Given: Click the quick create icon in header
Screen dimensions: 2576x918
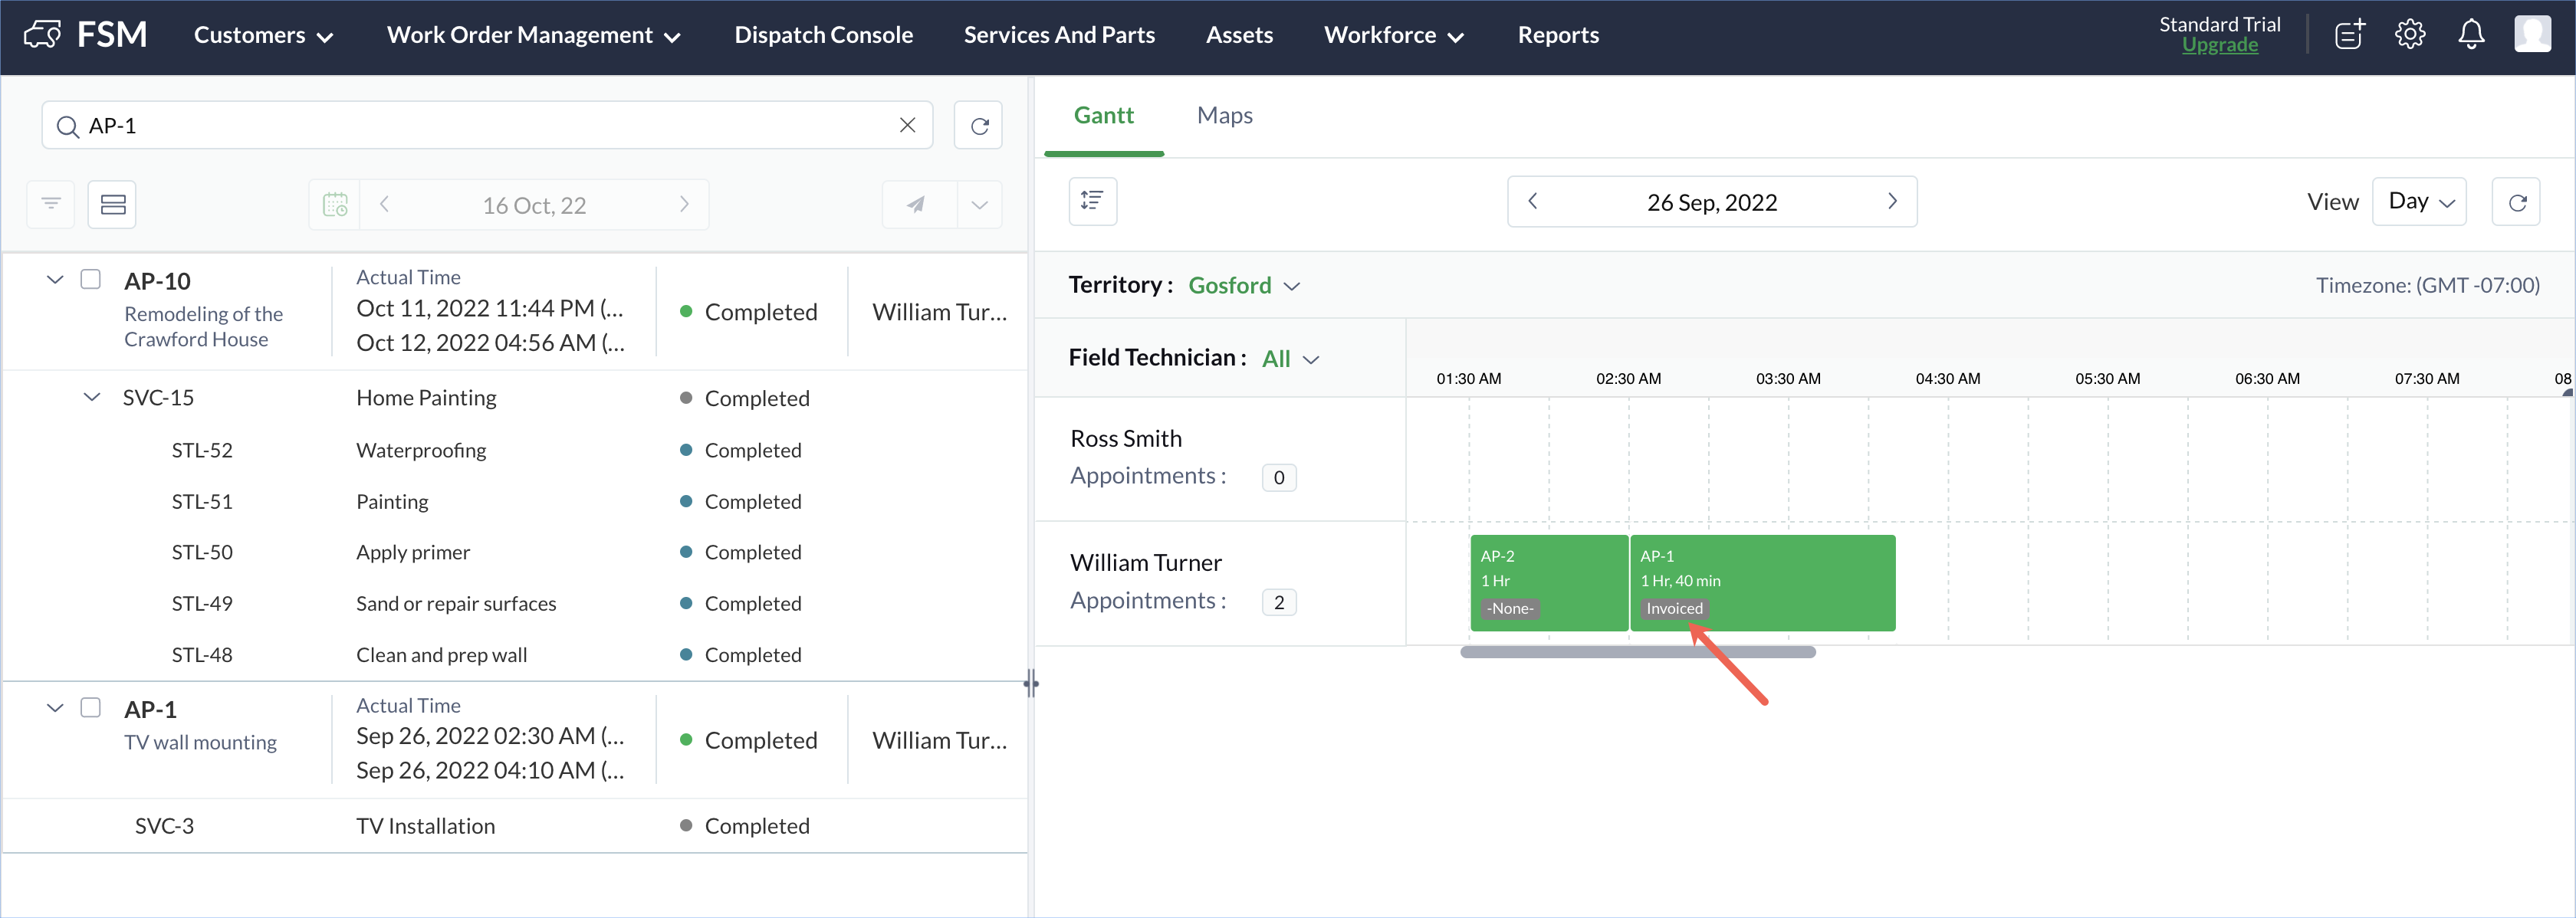Looking at the screenshot, I should click(x=2349, y=35).
